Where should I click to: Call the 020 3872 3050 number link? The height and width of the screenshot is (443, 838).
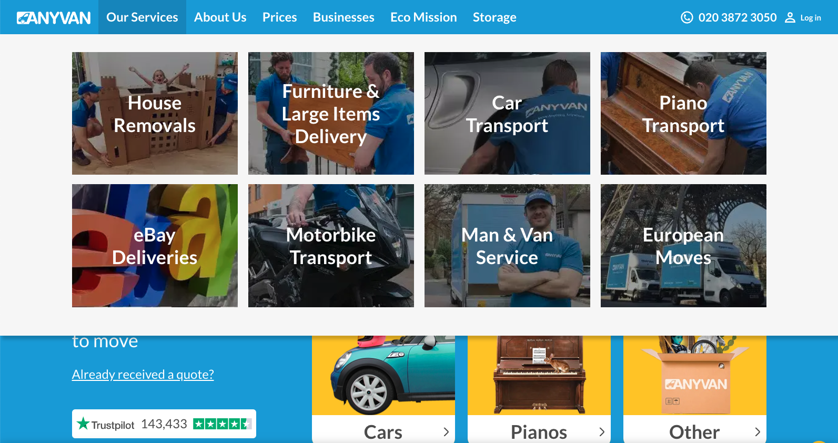pyautogui.click(x=737, y=17)
